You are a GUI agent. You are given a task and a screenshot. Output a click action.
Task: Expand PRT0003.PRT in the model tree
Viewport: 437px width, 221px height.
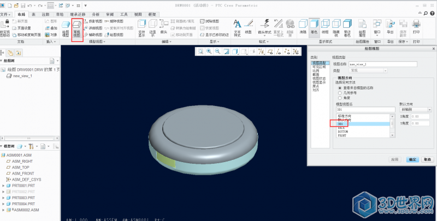click(x=3, y=198)
